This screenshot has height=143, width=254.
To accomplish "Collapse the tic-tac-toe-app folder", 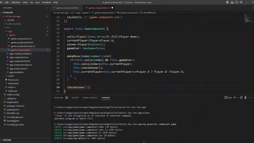I will click(x=4, y=16).
